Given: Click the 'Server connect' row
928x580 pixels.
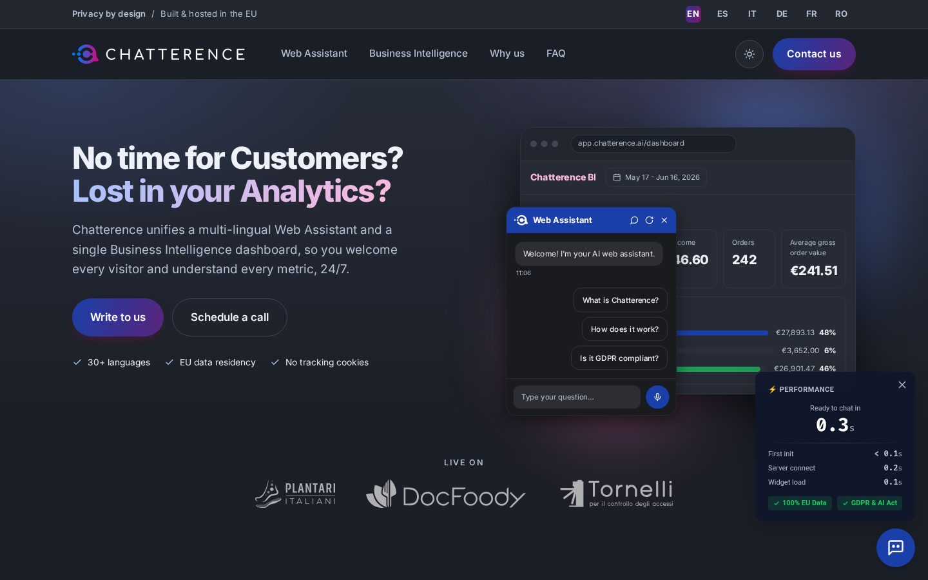Looking at the screenshot, I should pos(835,468).
